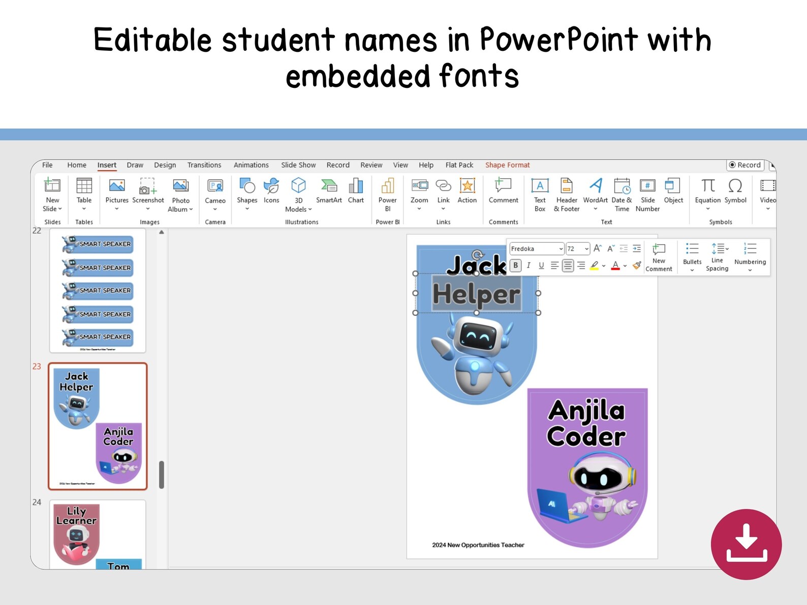Expand the Shapes gallery dropdown

[x=247, y=209]
